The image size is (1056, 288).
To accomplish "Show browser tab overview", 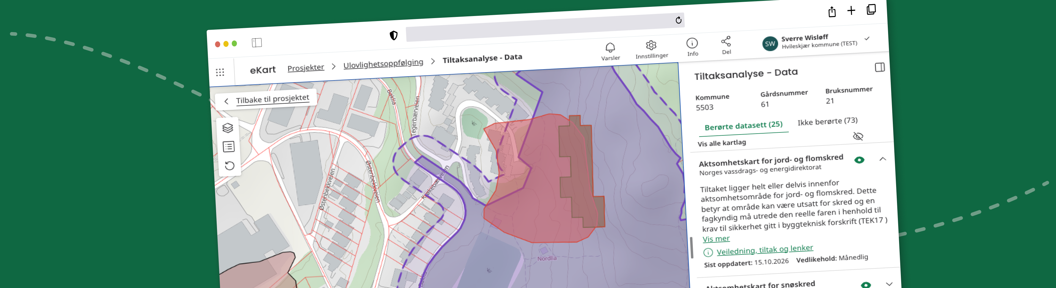I will click(x=871, y=10).
